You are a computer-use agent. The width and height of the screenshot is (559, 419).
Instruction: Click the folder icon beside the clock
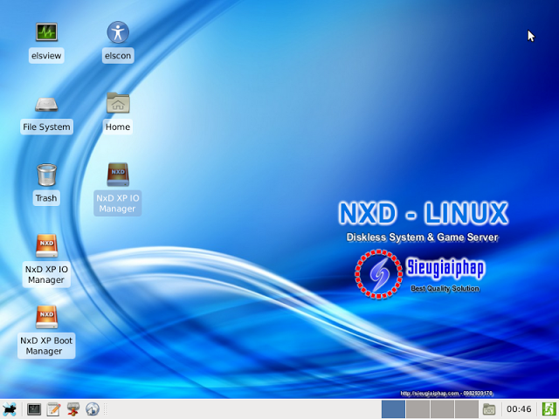pos(489,409)
